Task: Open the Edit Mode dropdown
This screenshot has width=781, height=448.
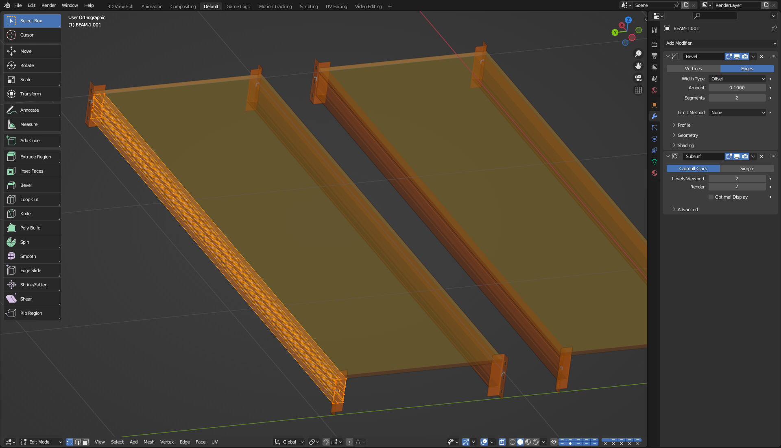Action: tap(41, 442)
